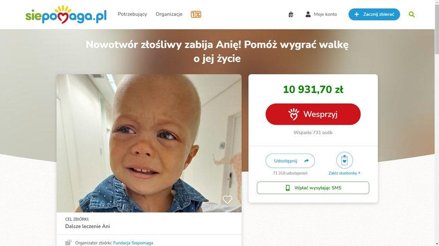The height and width of the screenshot is (246, 439).
Task: Open the Fundacja Siepomaga link
Action: tap(133, 243)
